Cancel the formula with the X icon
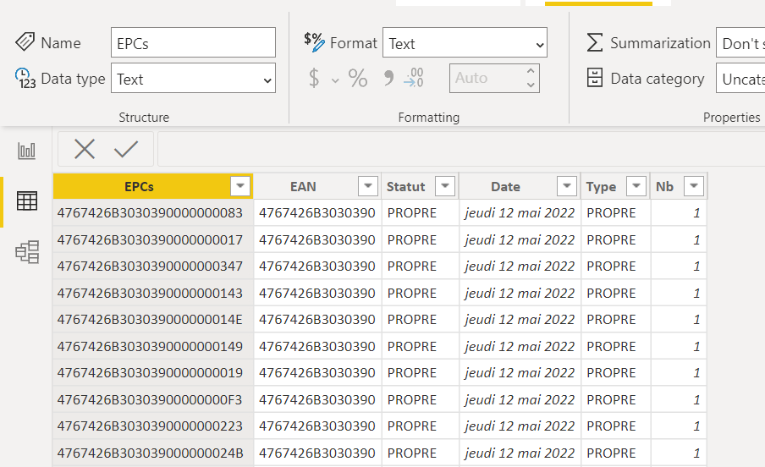Screen dimensions: 765x467 click(85, 149)
